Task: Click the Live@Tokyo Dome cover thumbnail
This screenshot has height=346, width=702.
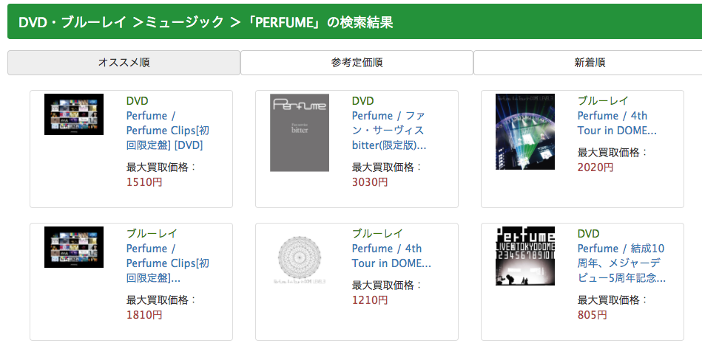Action: pos(525,256)
